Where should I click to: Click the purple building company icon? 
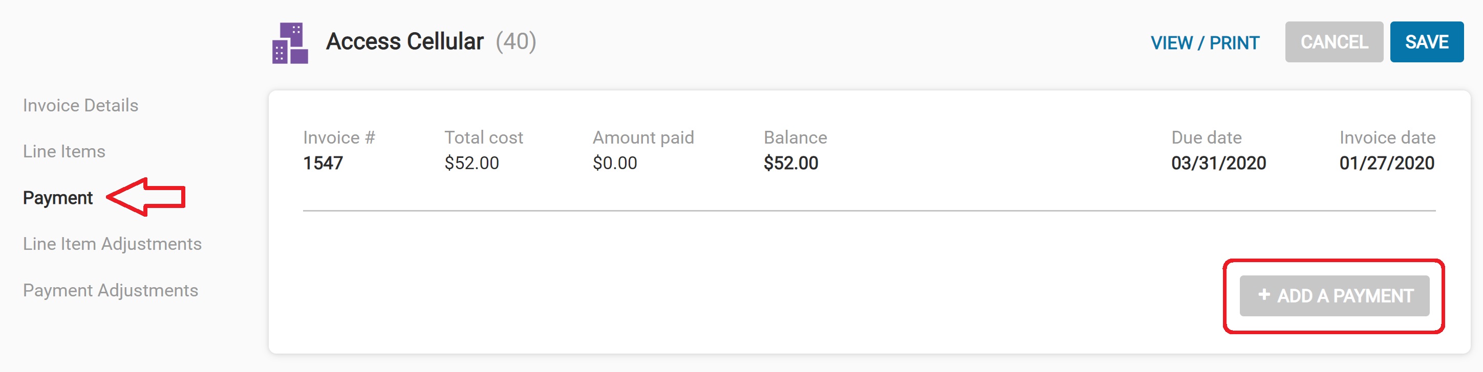coord(290,43)
